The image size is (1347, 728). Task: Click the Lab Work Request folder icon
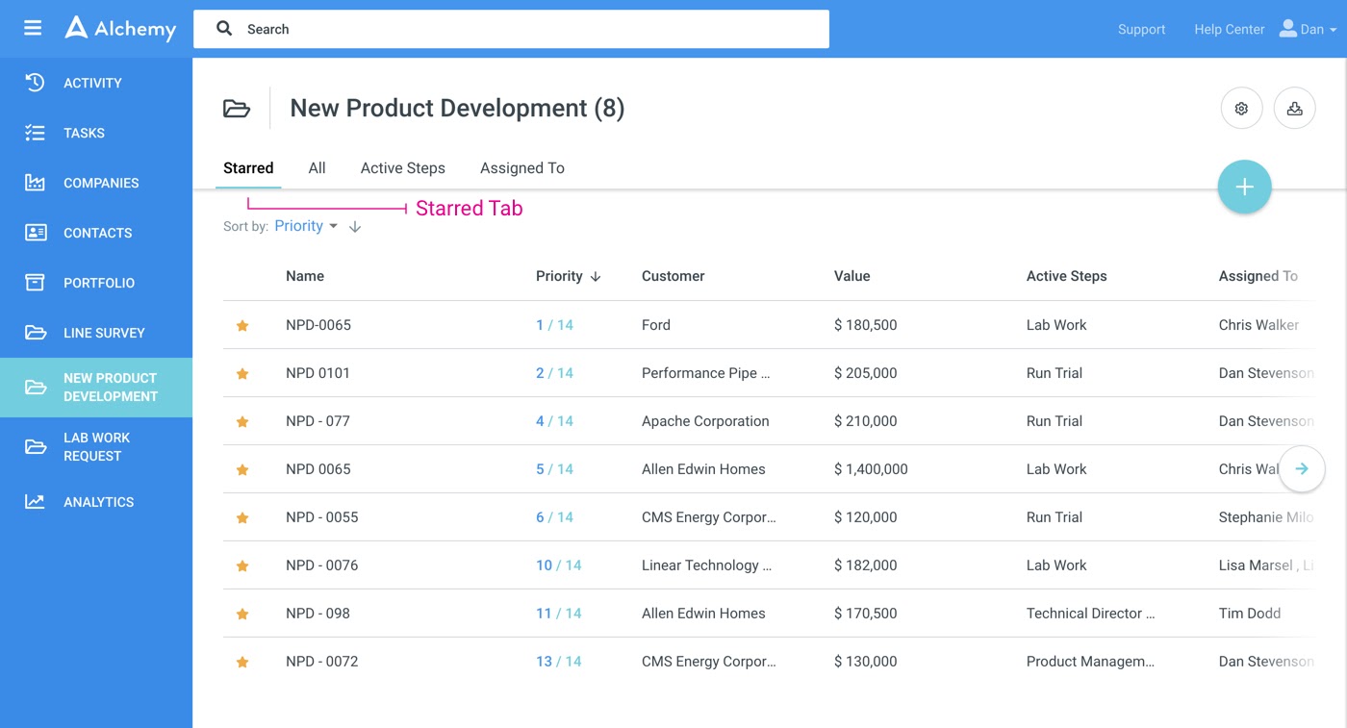(35, 446)
